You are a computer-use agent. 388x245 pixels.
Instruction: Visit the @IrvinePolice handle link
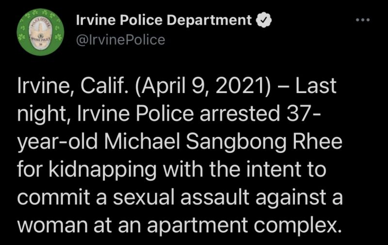pos(120,40)
